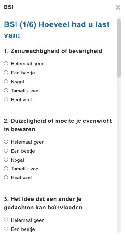Select 'Tamelijk veel' for Duizeligheid question

(6, 169)
